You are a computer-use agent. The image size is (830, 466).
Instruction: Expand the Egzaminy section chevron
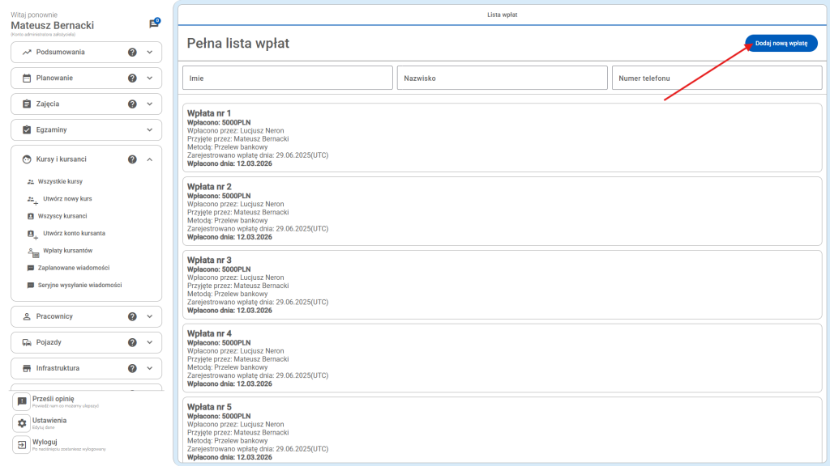click(x=150, y=129)
